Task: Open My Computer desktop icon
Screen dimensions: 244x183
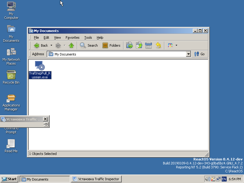Action: point(11,6)
